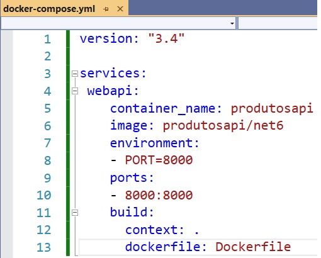Click line number 10 in the gutter
Image resolution: width=321 pixels, height=258 pixels.
pyautogui.click(x=43, y=195)
